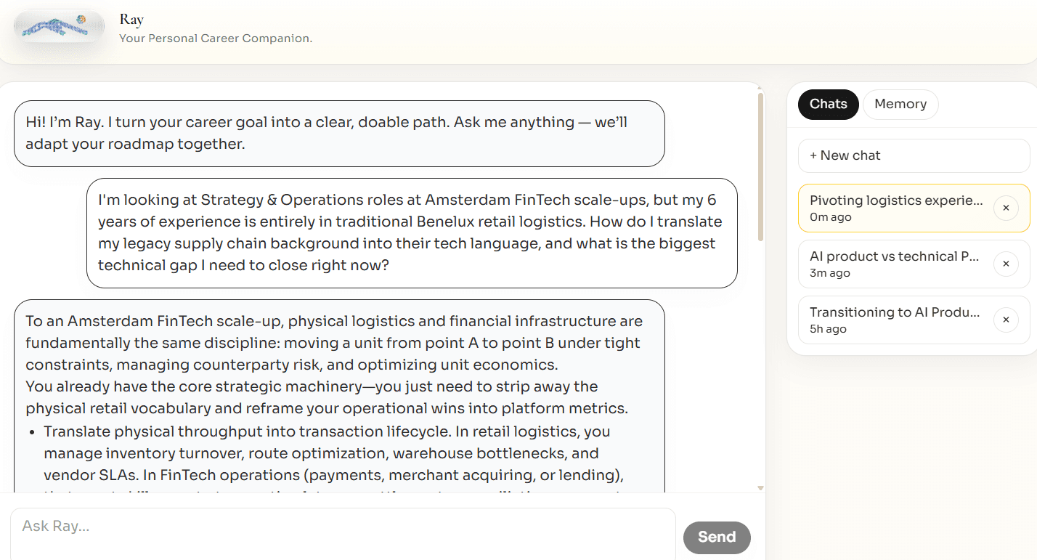Remove the AI product vs technical chat
The width and height of the screenshot is (1037, 560).
1006,264
